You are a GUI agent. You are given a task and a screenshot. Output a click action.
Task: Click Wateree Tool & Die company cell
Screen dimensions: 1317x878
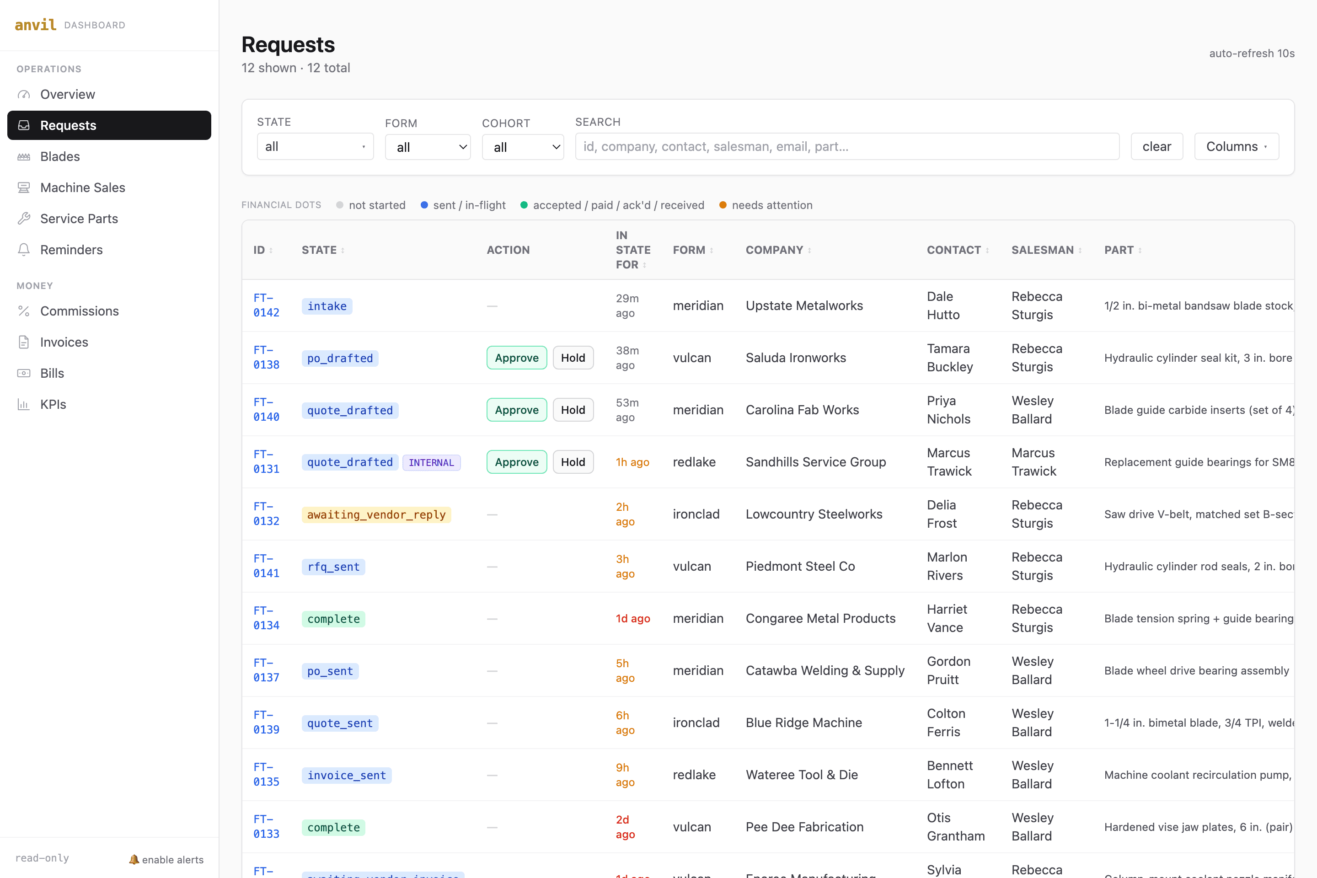click(x=802, y=775)
